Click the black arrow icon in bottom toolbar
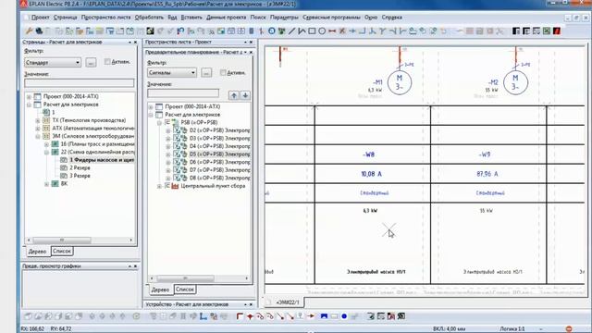 coord(311,316)
